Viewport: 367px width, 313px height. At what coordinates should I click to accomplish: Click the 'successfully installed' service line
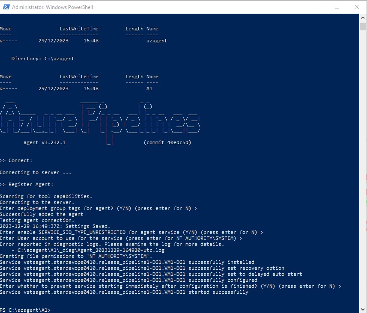coord(127,262)
